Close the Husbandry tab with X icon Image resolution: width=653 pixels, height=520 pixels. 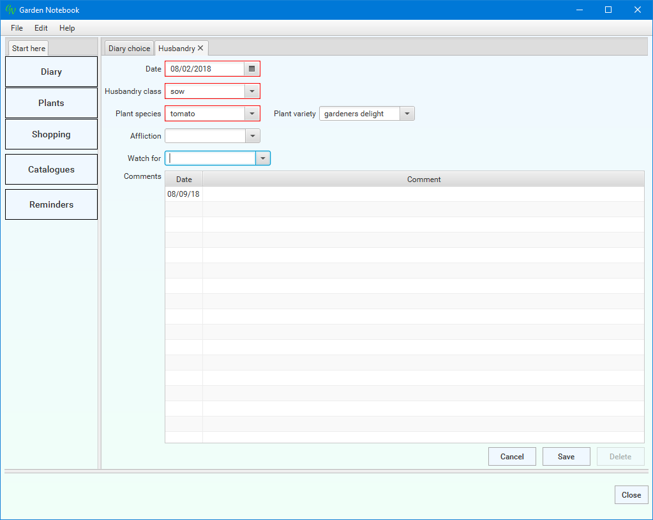200,49
